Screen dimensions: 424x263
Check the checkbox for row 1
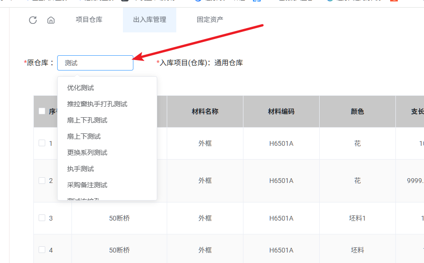click(42, 143)
